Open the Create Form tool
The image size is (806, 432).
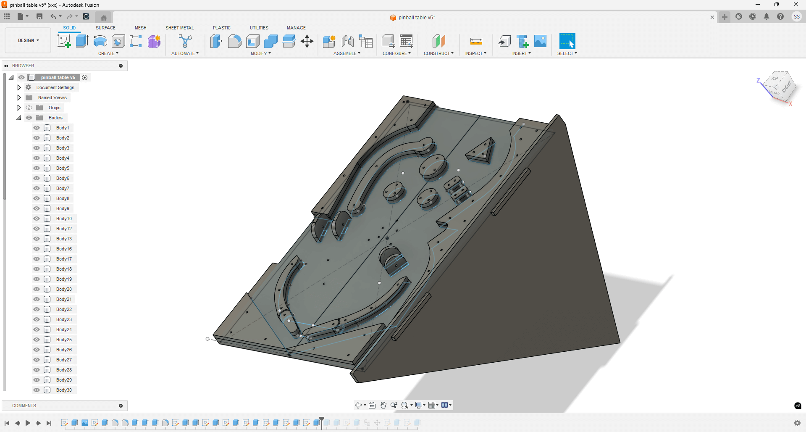154,41
